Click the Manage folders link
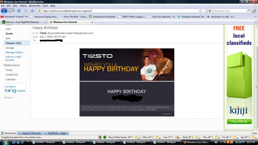 click(14, 52)
